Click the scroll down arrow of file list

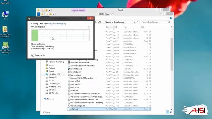(172, 109)
